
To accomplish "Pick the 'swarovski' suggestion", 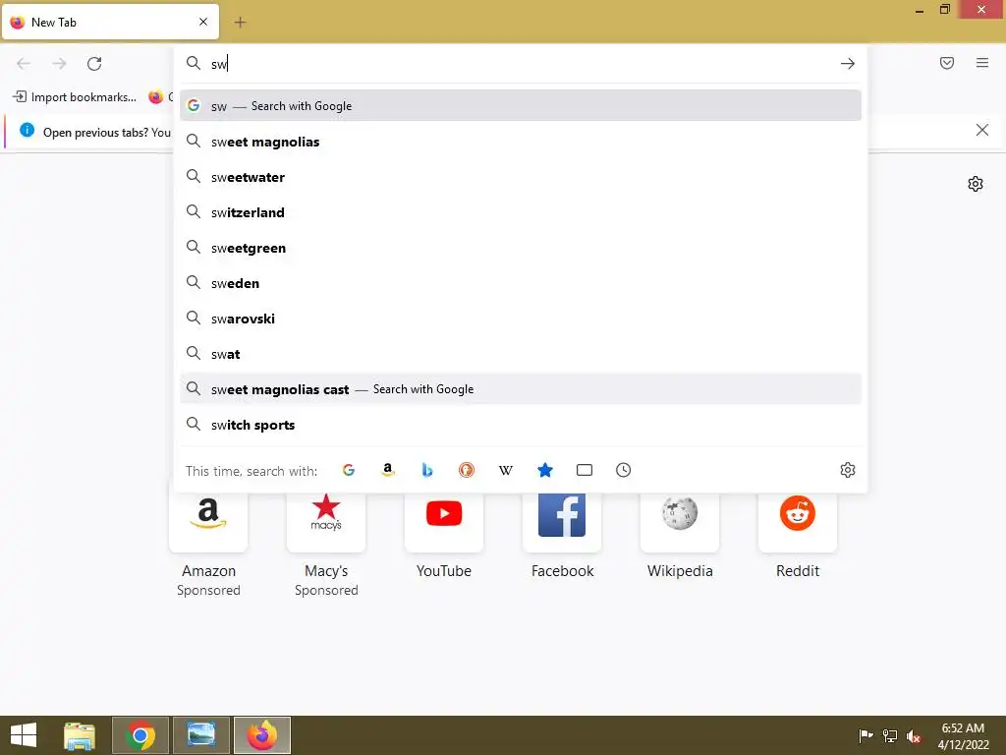I will coord(521,319).
